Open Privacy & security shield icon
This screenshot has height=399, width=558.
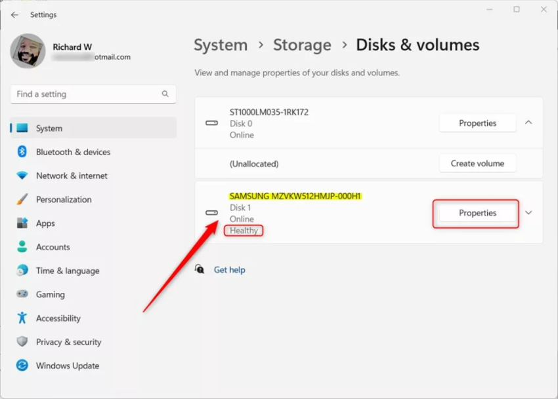click(22, 342)
